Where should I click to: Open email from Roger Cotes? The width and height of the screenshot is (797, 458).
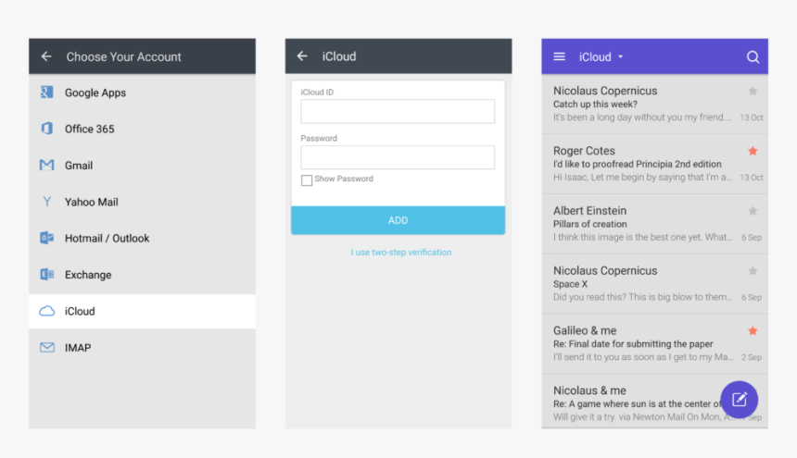654,164
